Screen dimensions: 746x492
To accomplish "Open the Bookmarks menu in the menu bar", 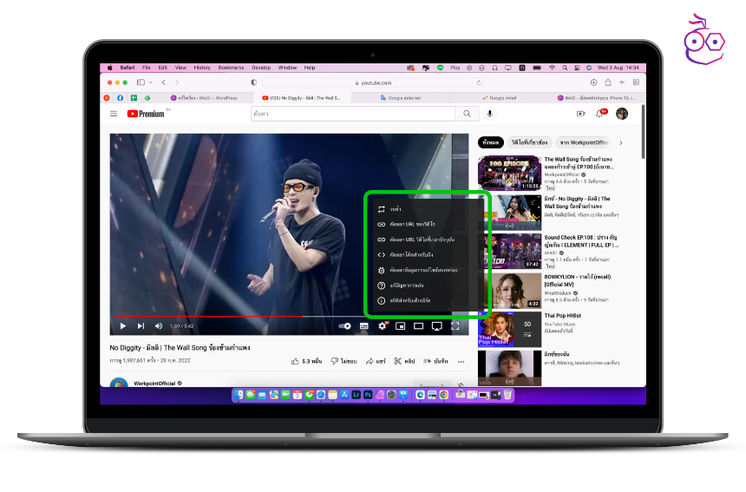I will 231,68.
